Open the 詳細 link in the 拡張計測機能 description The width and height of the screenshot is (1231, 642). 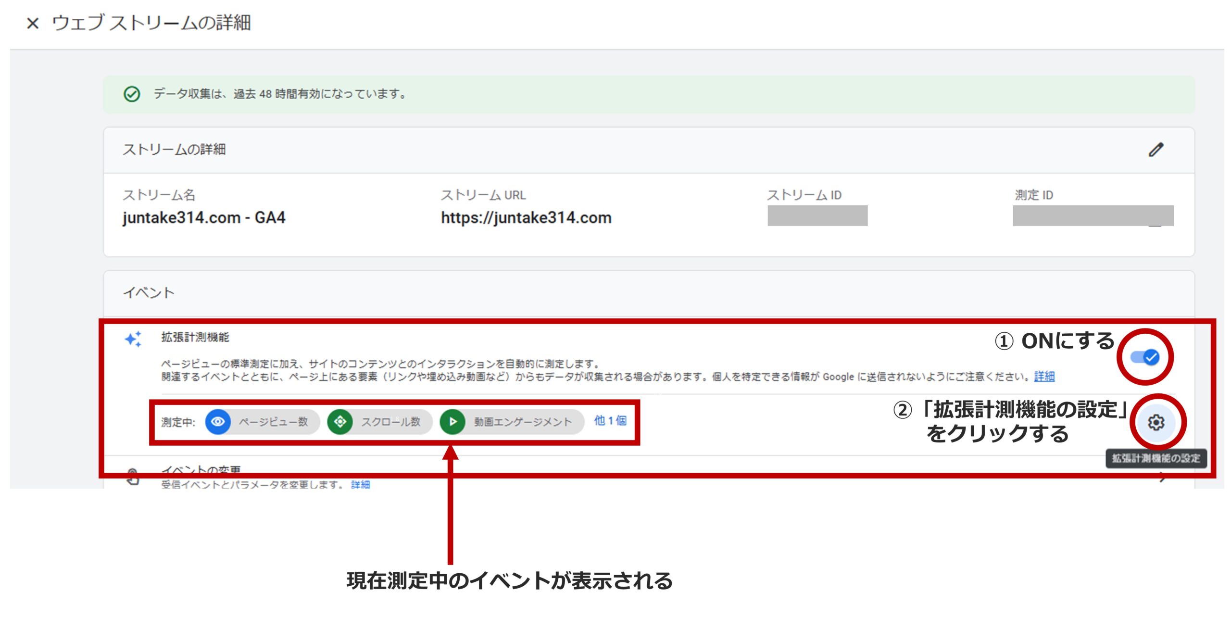1045,377
